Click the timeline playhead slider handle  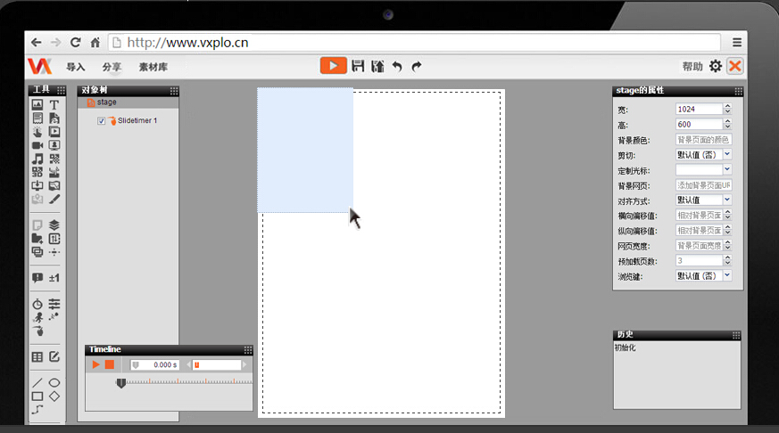(x=120, y=383)
